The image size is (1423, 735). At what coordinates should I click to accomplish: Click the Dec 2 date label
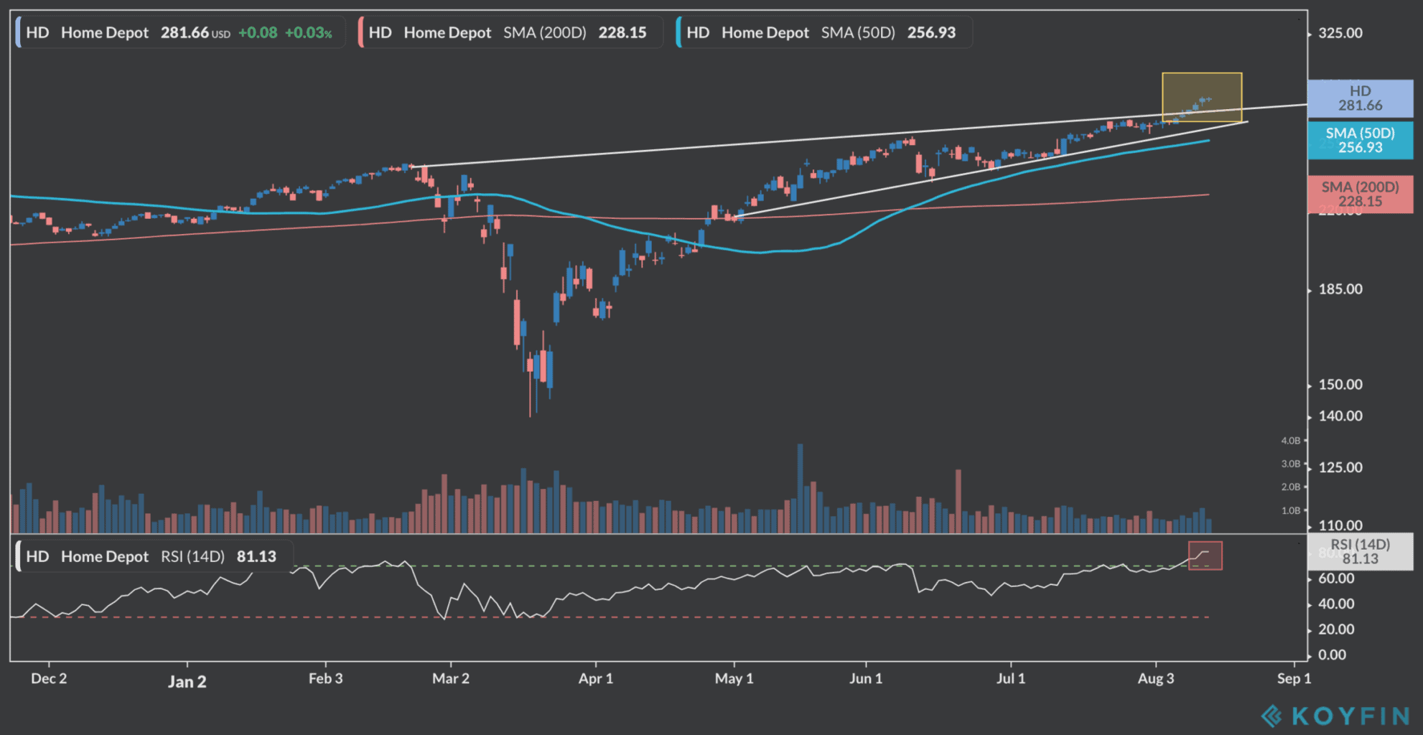(49, 679)
